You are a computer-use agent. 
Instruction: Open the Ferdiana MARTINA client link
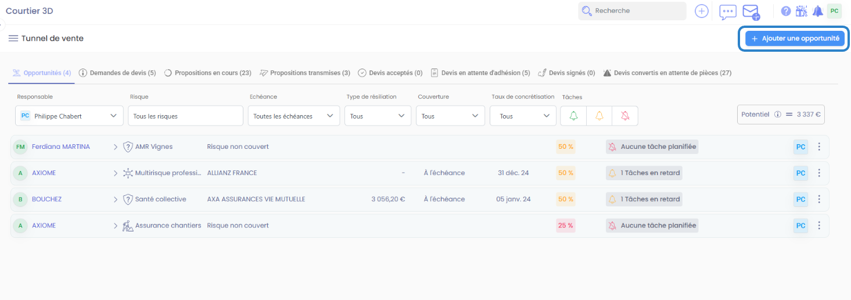pos(61,147)
